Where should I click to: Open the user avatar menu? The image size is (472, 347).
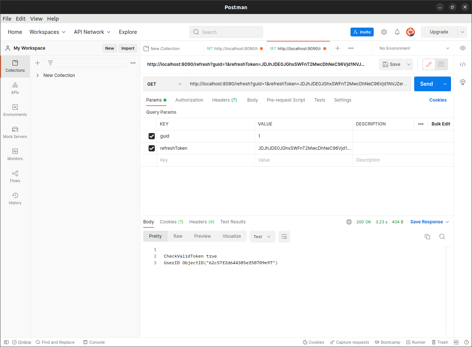[411, 32]
